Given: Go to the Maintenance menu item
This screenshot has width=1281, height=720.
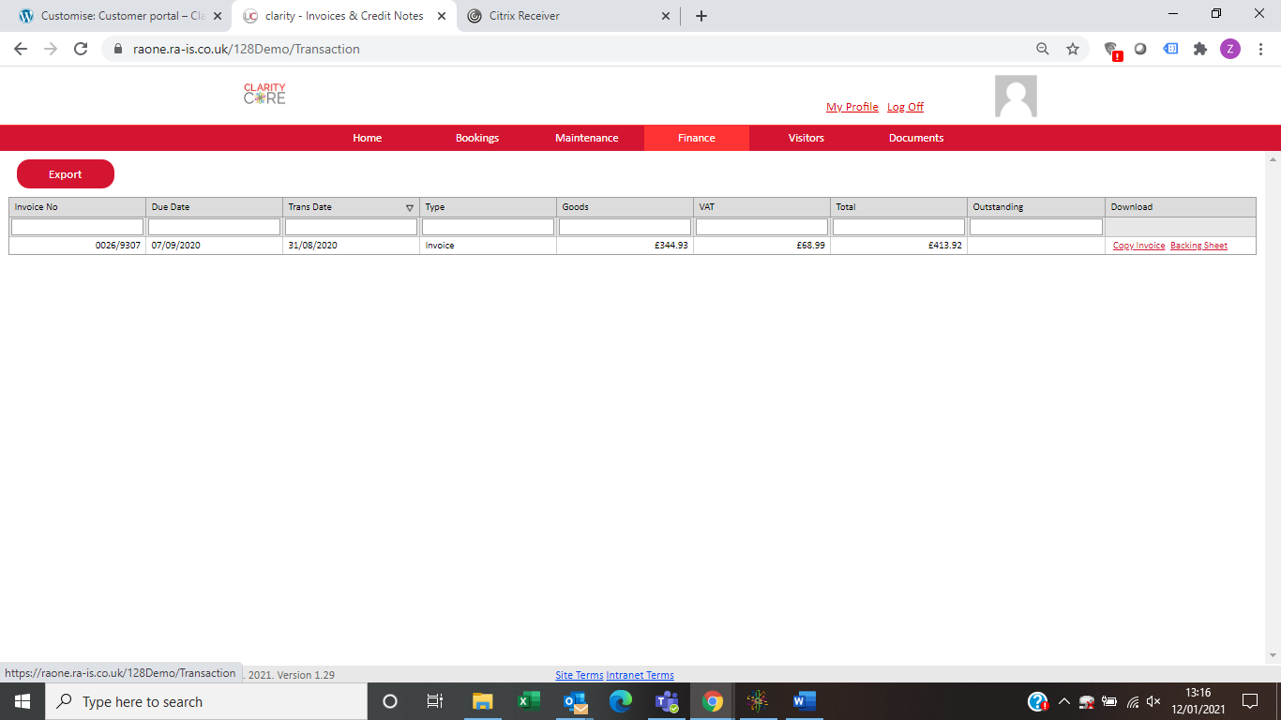Looking at the screenshot, I should (587, 138).
